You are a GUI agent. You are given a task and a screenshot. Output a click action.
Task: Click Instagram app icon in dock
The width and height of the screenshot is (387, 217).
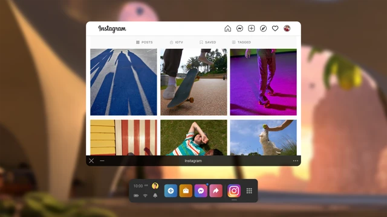tap(234, 190)
